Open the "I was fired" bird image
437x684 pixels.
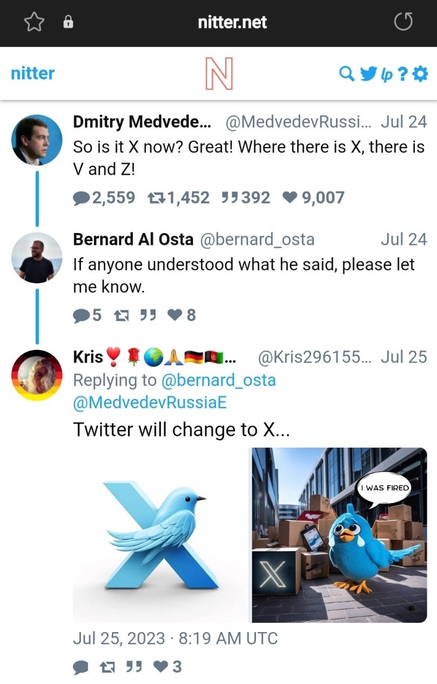pyautogui.click(x=339, y=534)
